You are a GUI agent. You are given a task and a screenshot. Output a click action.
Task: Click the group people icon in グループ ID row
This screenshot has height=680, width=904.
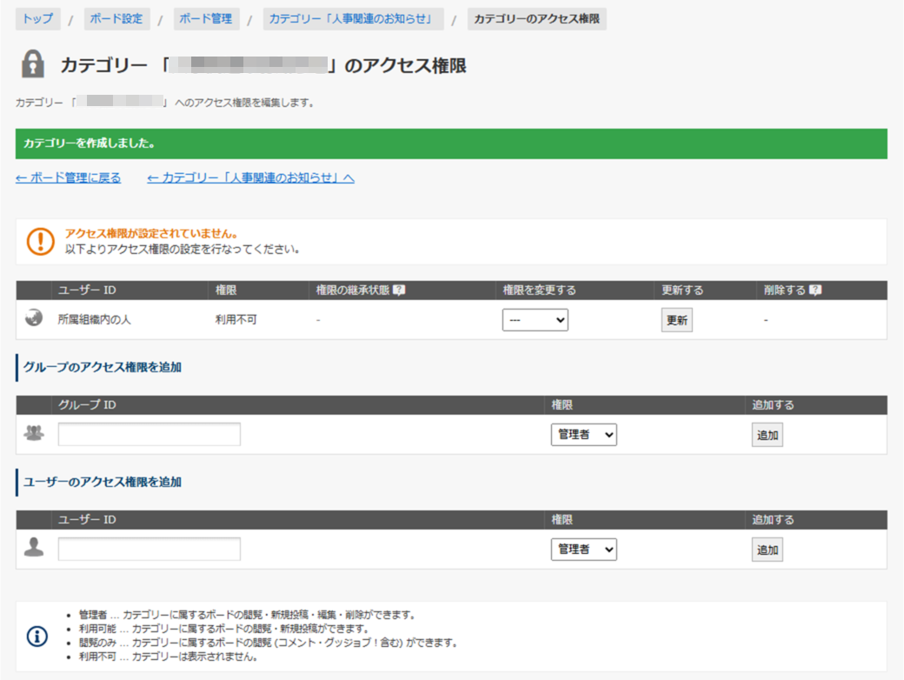point(34,432)
